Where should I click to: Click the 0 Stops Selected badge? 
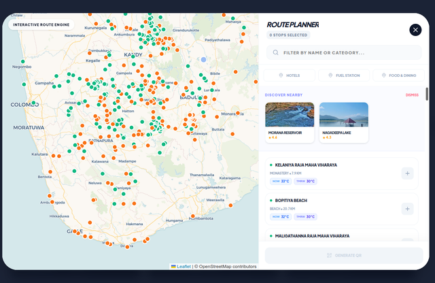(x=288, y=35)
